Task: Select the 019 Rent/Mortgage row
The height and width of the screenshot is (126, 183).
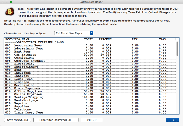Action: pos(90,100)
